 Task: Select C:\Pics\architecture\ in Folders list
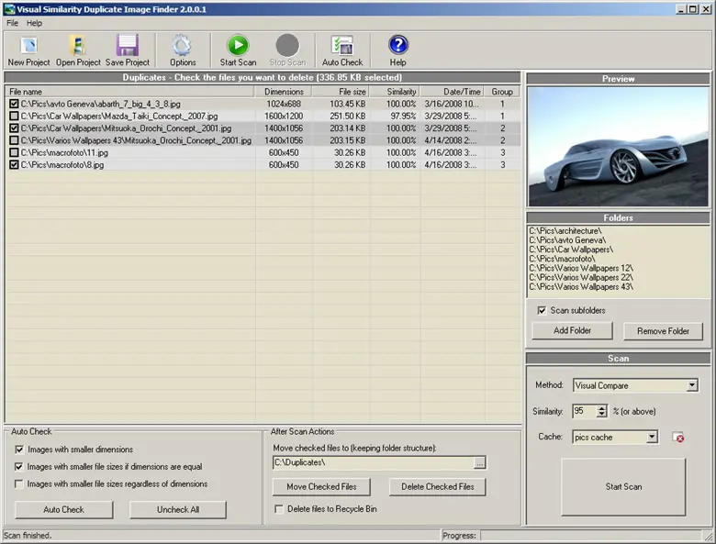coord(565,231)
